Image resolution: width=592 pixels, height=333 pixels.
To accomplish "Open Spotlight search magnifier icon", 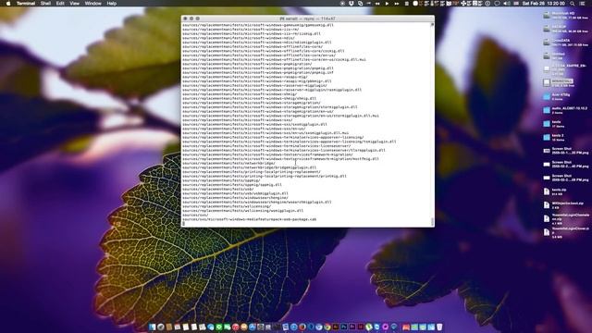I will click(573, 4).
